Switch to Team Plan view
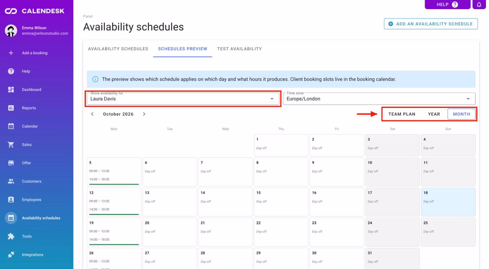489x269 pixels. tap(402, 114)
